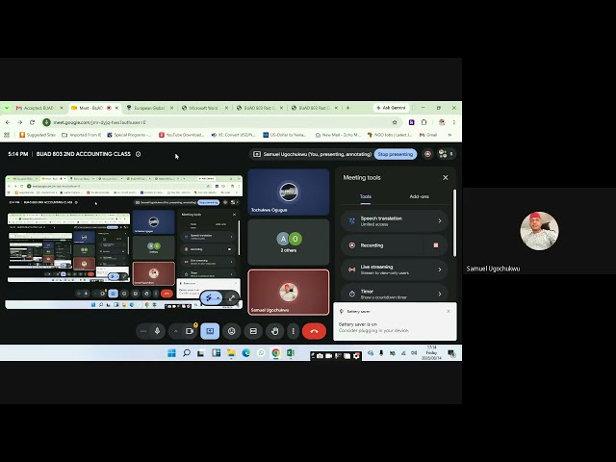Open Excel from taskbar
Viewport: 616px width, 462px height.
pos(291,353)
